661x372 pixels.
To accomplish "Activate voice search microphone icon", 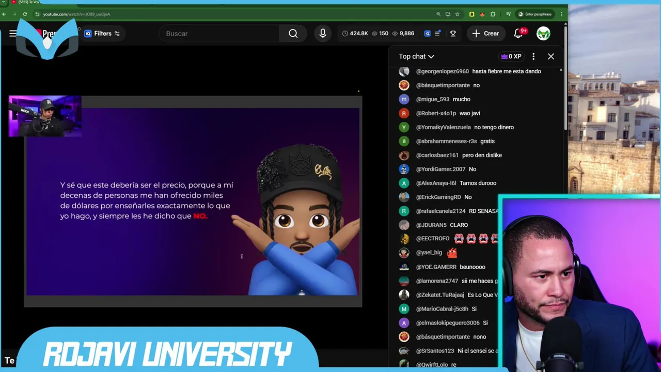I will tap(323, 34).
